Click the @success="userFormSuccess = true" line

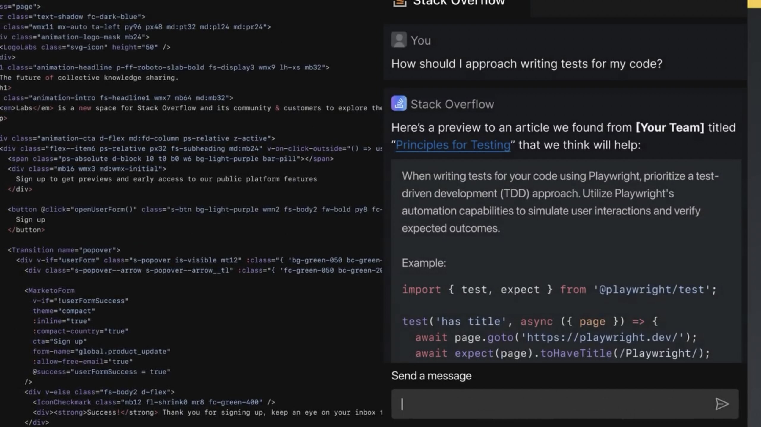tap(101, 372)
